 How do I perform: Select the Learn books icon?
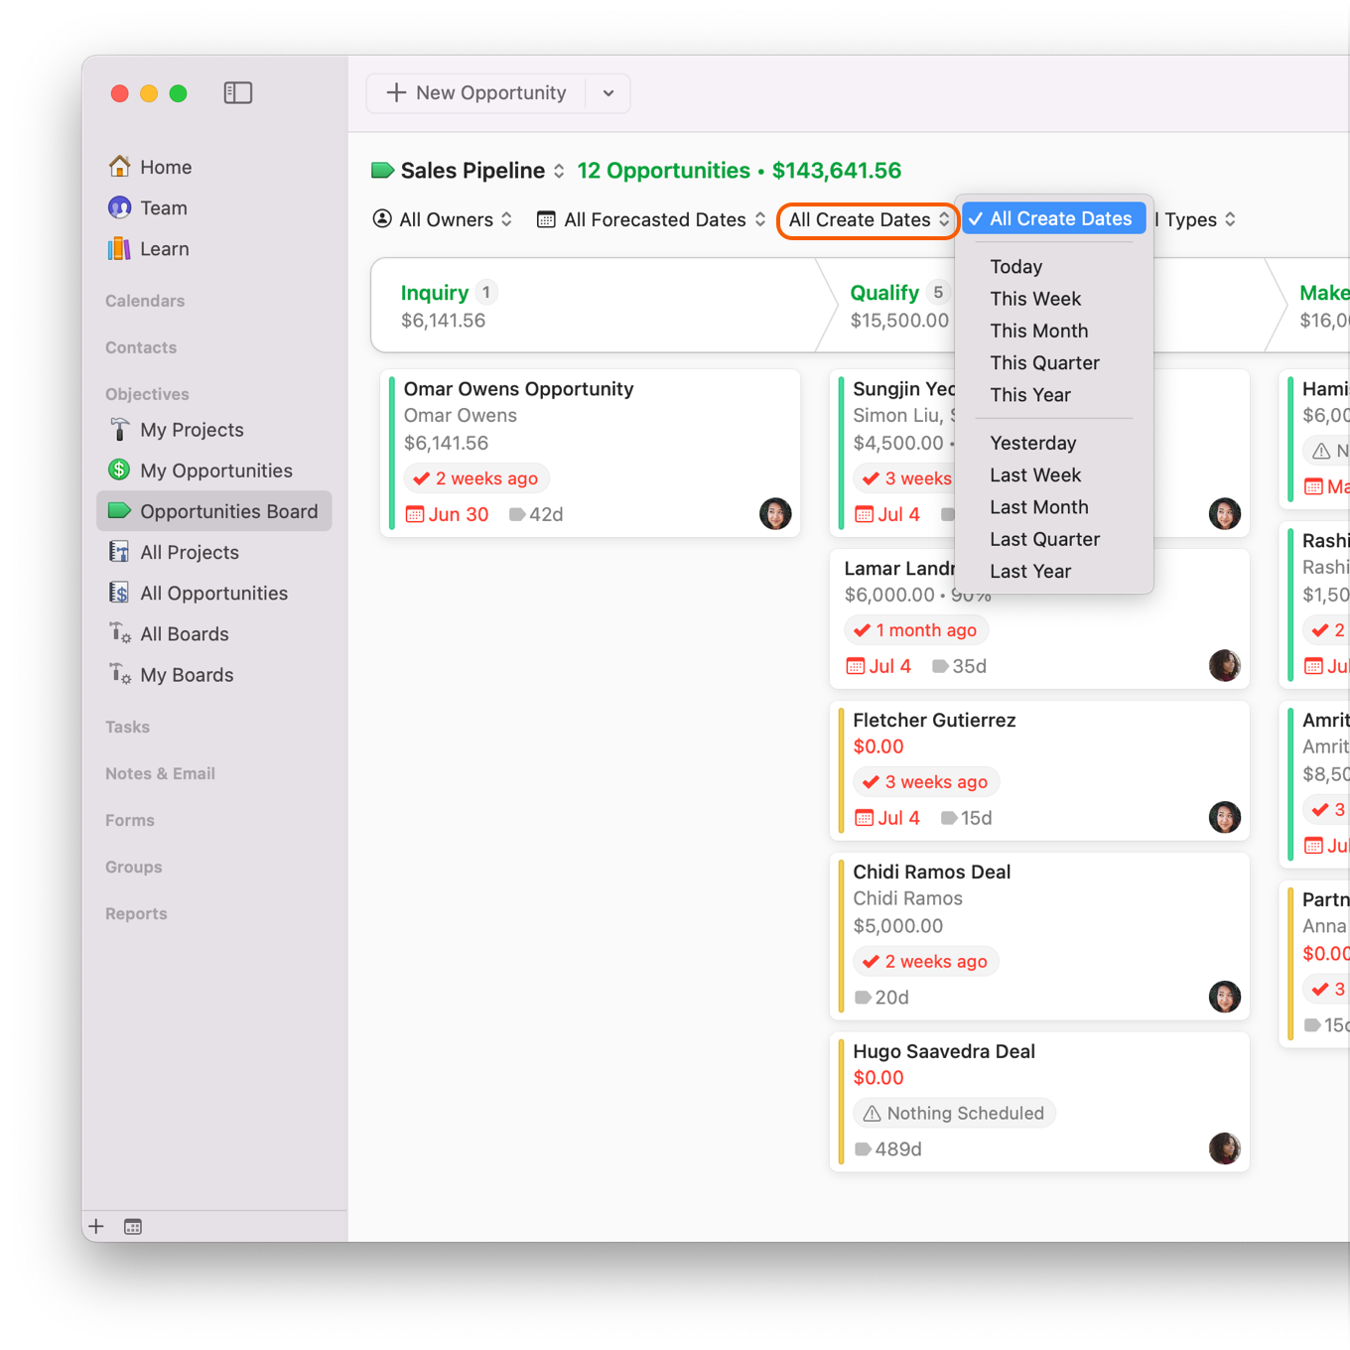(x=119, y=249)
